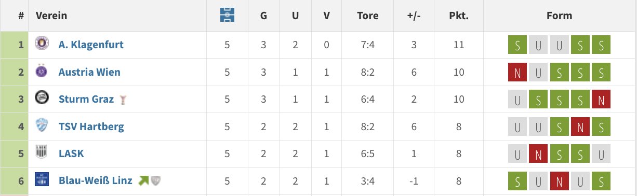Click the Tore column header
Image resolution: width=637 pixels, height=196 pixels.
pos(368,16)
